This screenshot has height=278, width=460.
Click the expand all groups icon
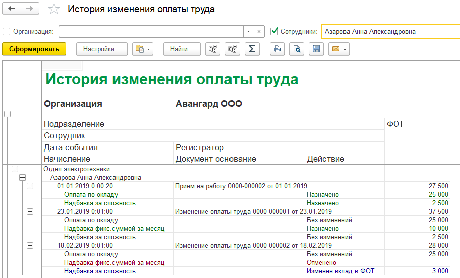(233, 49)
